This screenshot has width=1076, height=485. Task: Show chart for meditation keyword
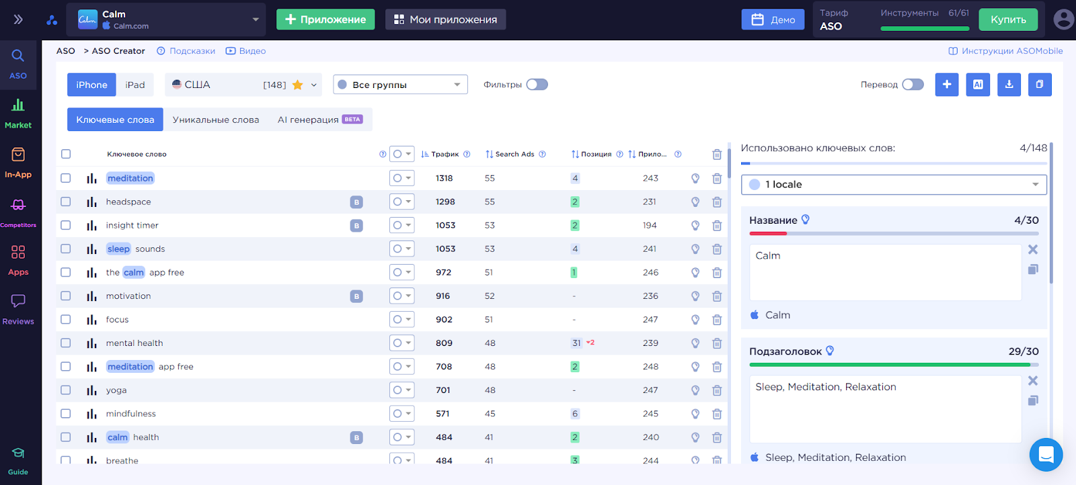click(x=91, y=179)
